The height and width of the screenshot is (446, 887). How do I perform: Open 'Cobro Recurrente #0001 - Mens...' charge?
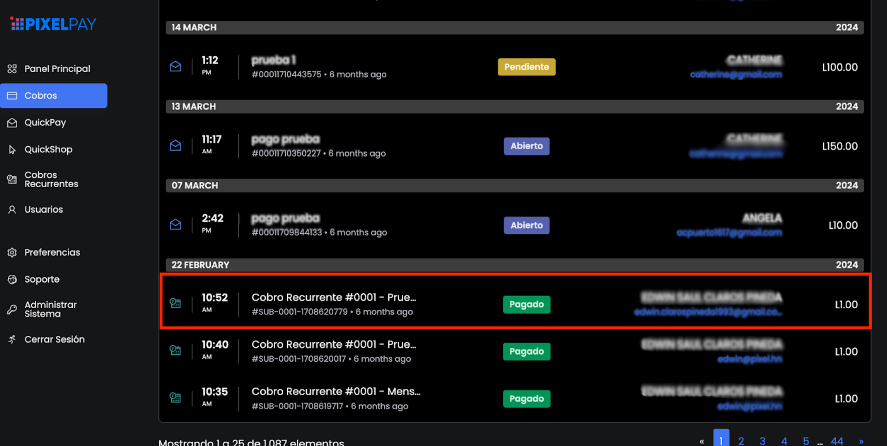(336, 391)
